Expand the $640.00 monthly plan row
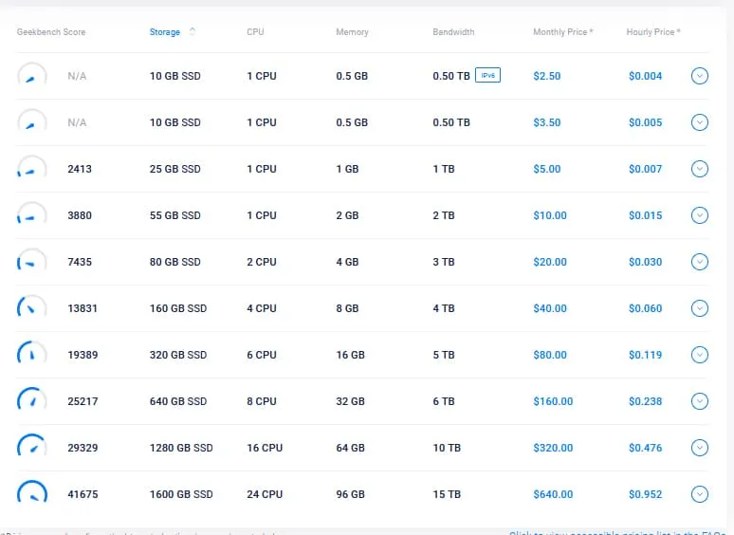The height and width of the screenshot is (535, 734). tap(699, 494)
